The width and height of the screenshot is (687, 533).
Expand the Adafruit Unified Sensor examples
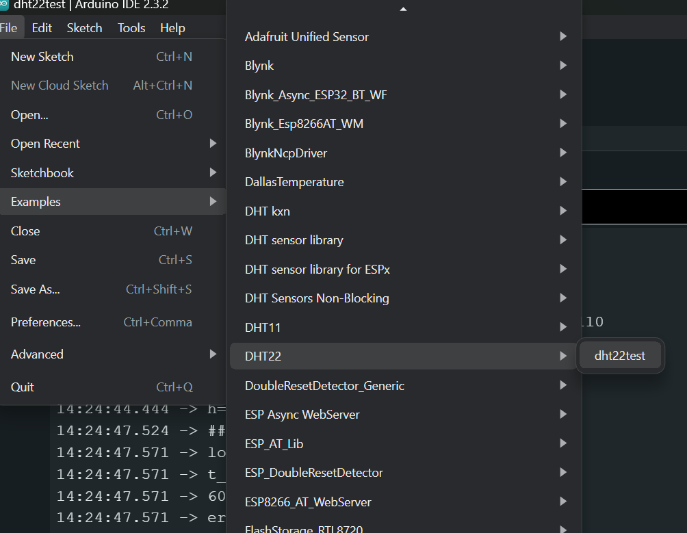[x=404, y=36]
